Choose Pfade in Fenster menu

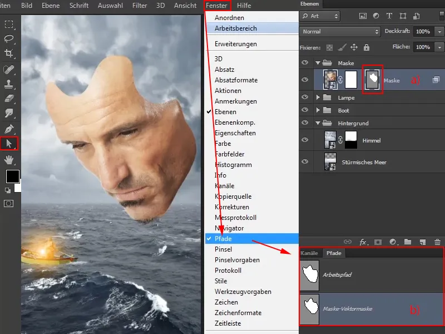click(252, 239)
